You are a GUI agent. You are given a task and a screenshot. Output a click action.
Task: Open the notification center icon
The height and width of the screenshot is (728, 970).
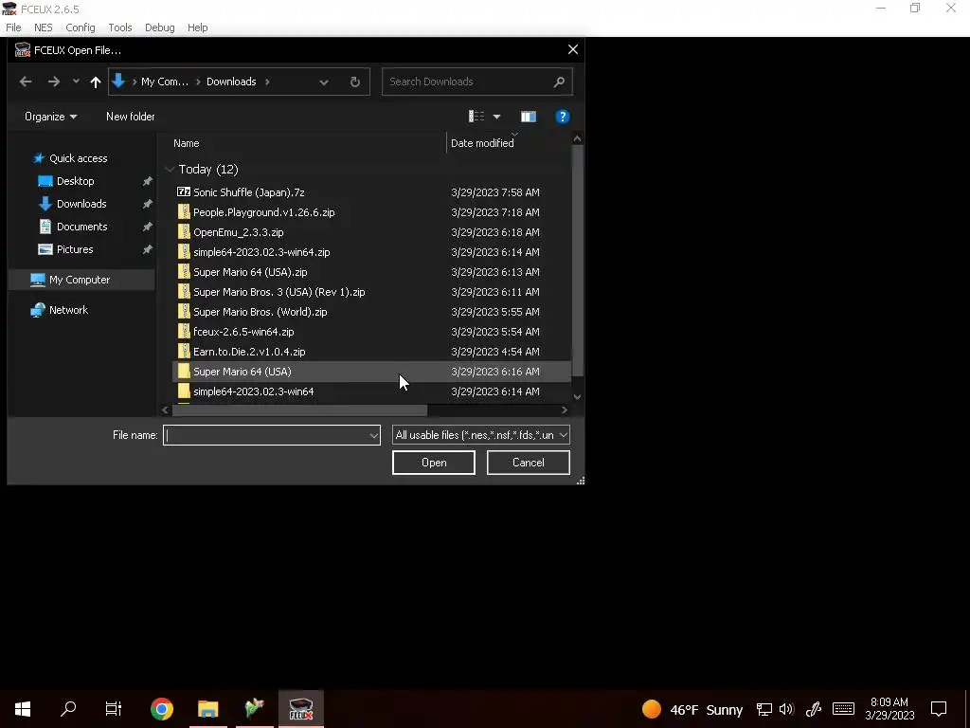point(939,709)
